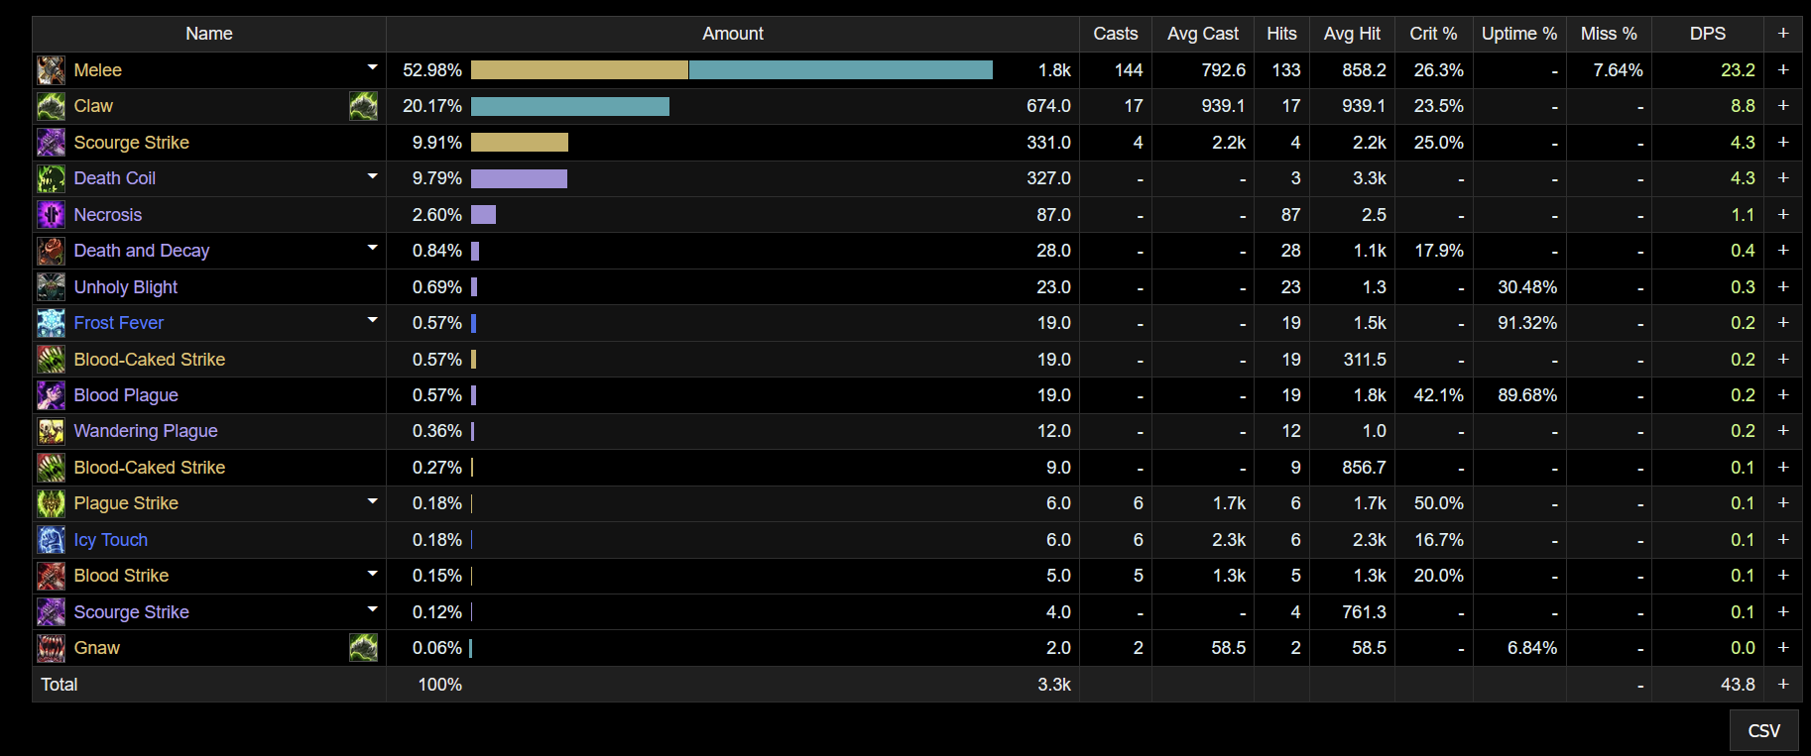
Task: Expand the Blood Strike dropdown arrow
Action: pyautogui.click(x=373, y=574)
